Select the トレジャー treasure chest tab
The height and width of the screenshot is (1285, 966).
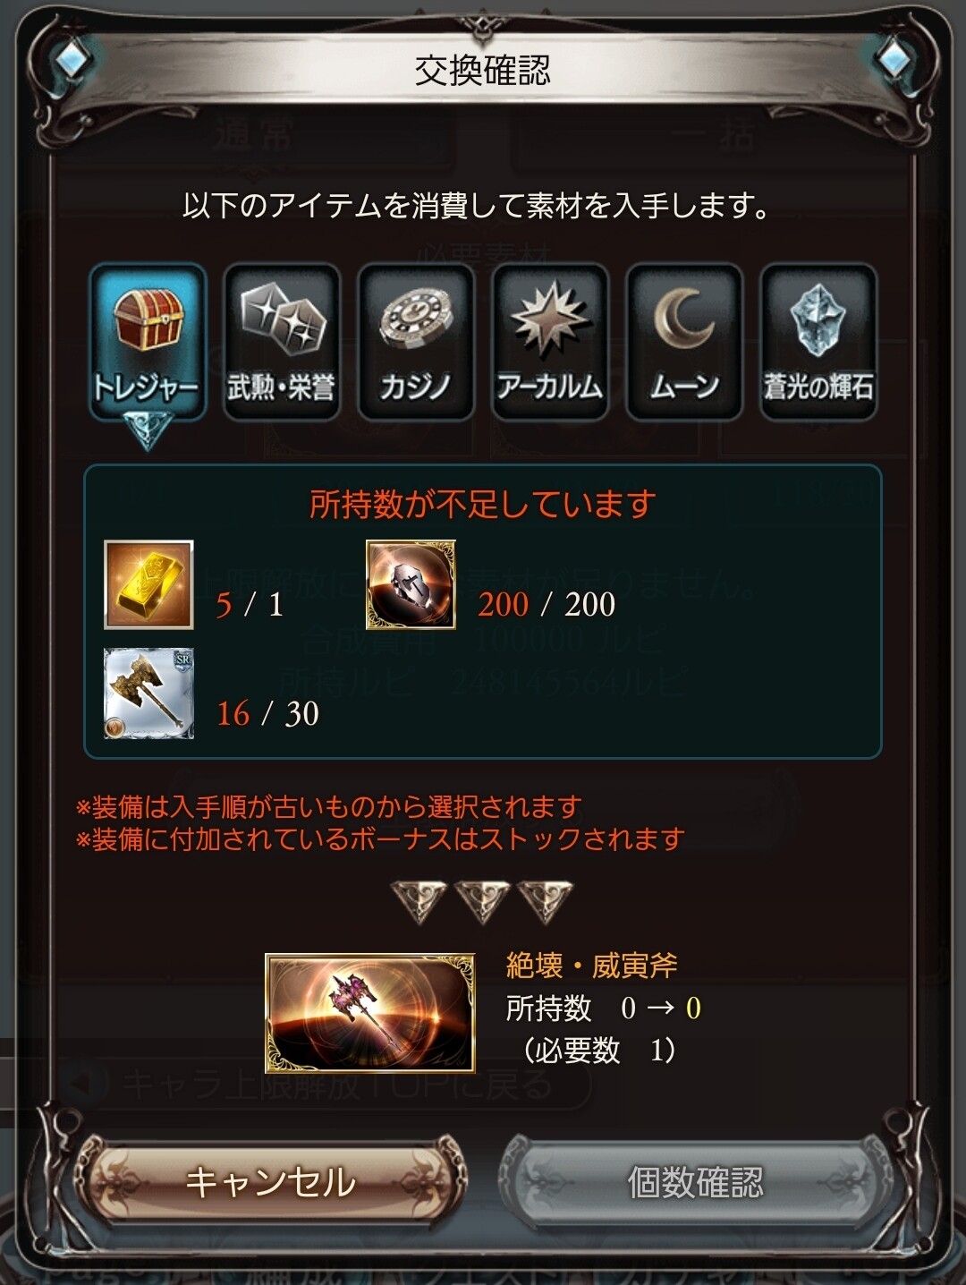148,341
